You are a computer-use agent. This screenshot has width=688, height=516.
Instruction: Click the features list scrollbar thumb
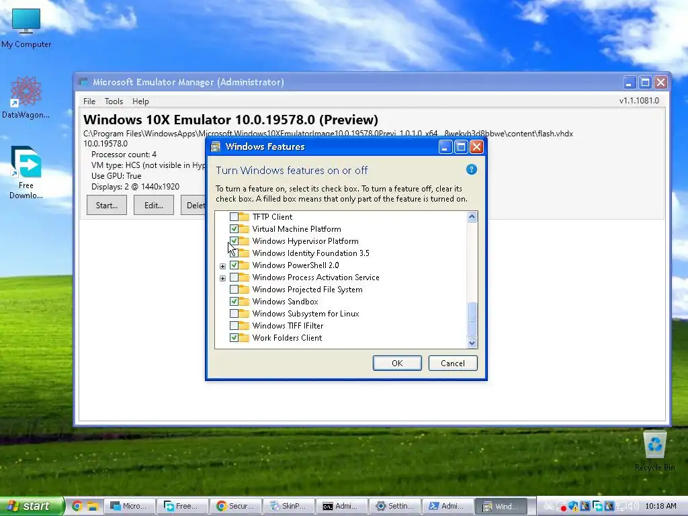[x=472, y=319]
